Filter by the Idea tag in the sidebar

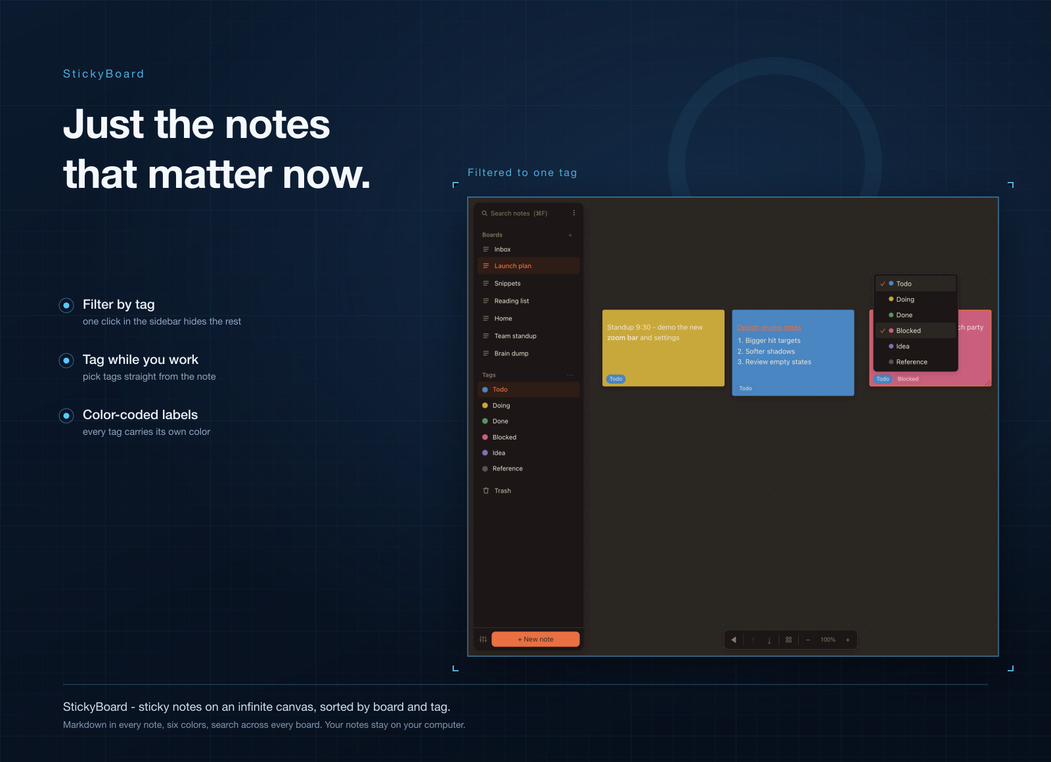point(528,453)
